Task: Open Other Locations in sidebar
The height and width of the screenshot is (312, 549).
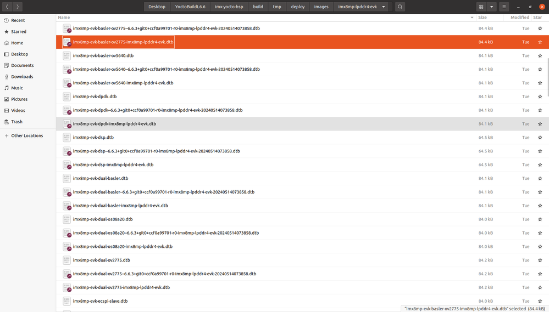Action: click(x=28, y=135)
